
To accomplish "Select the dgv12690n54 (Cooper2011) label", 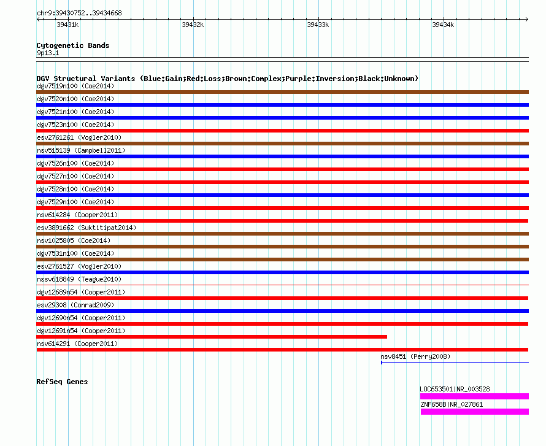I will click(x=81, y=318).
